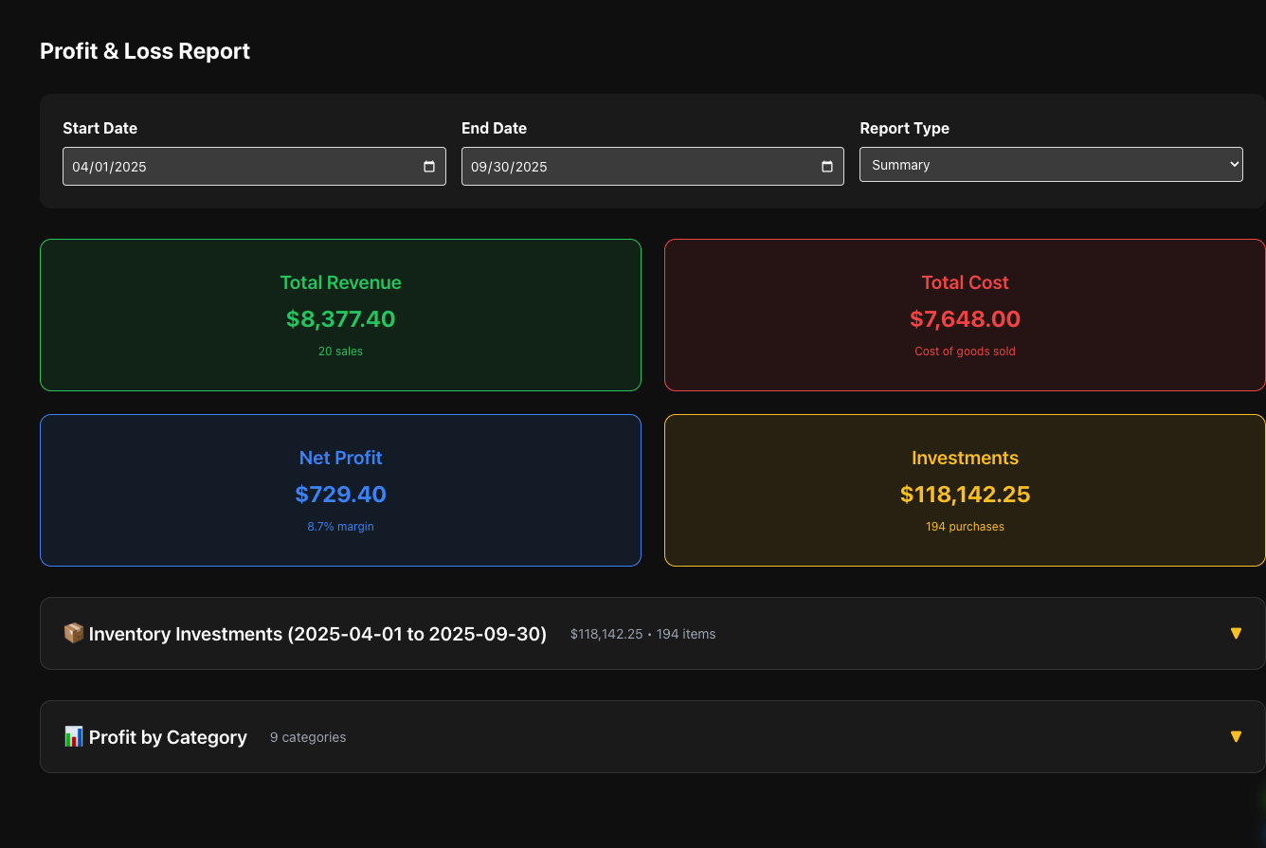Viewport: 1266px width, 848px height.
Task: Click the bar chart icon beside Profit by Category
Action: pos(74,736)
